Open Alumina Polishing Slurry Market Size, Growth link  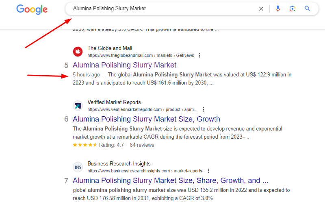coord(146,119)
